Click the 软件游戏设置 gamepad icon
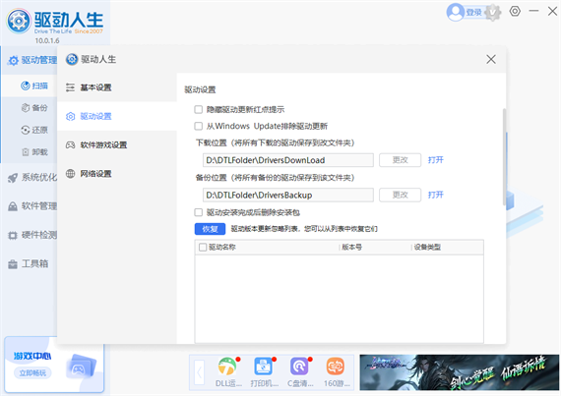This screenshot has height=396, width=561. (71, 145)
